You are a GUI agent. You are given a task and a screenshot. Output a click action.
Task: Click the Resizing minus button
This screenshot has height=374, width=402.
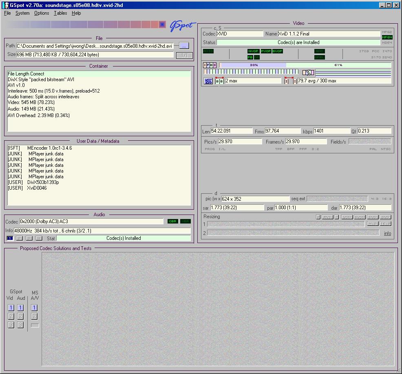(337, 217)
